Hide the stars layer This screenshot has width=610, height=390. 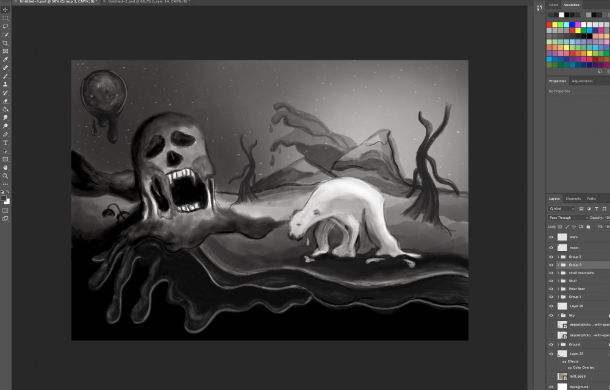[x=551, y=237]
